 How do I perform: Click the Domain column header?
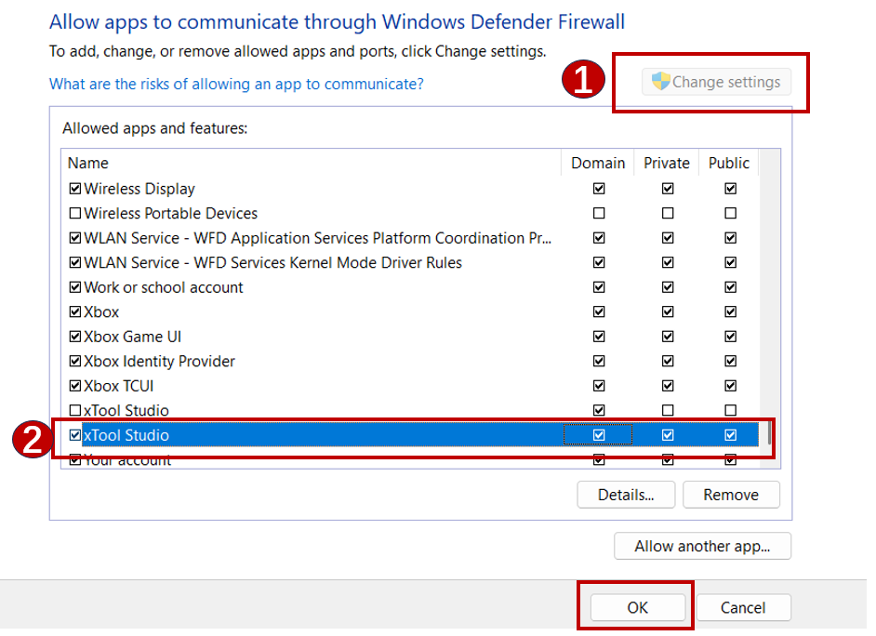pos(598,163)
